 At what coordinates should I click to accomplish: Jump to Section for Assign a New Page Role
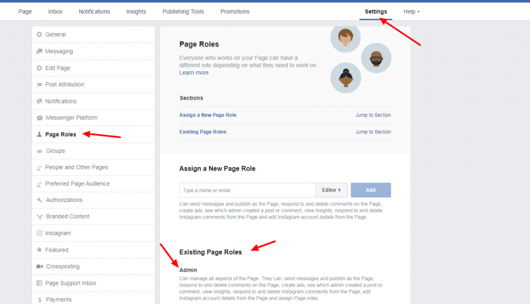(x=373, y=115)
